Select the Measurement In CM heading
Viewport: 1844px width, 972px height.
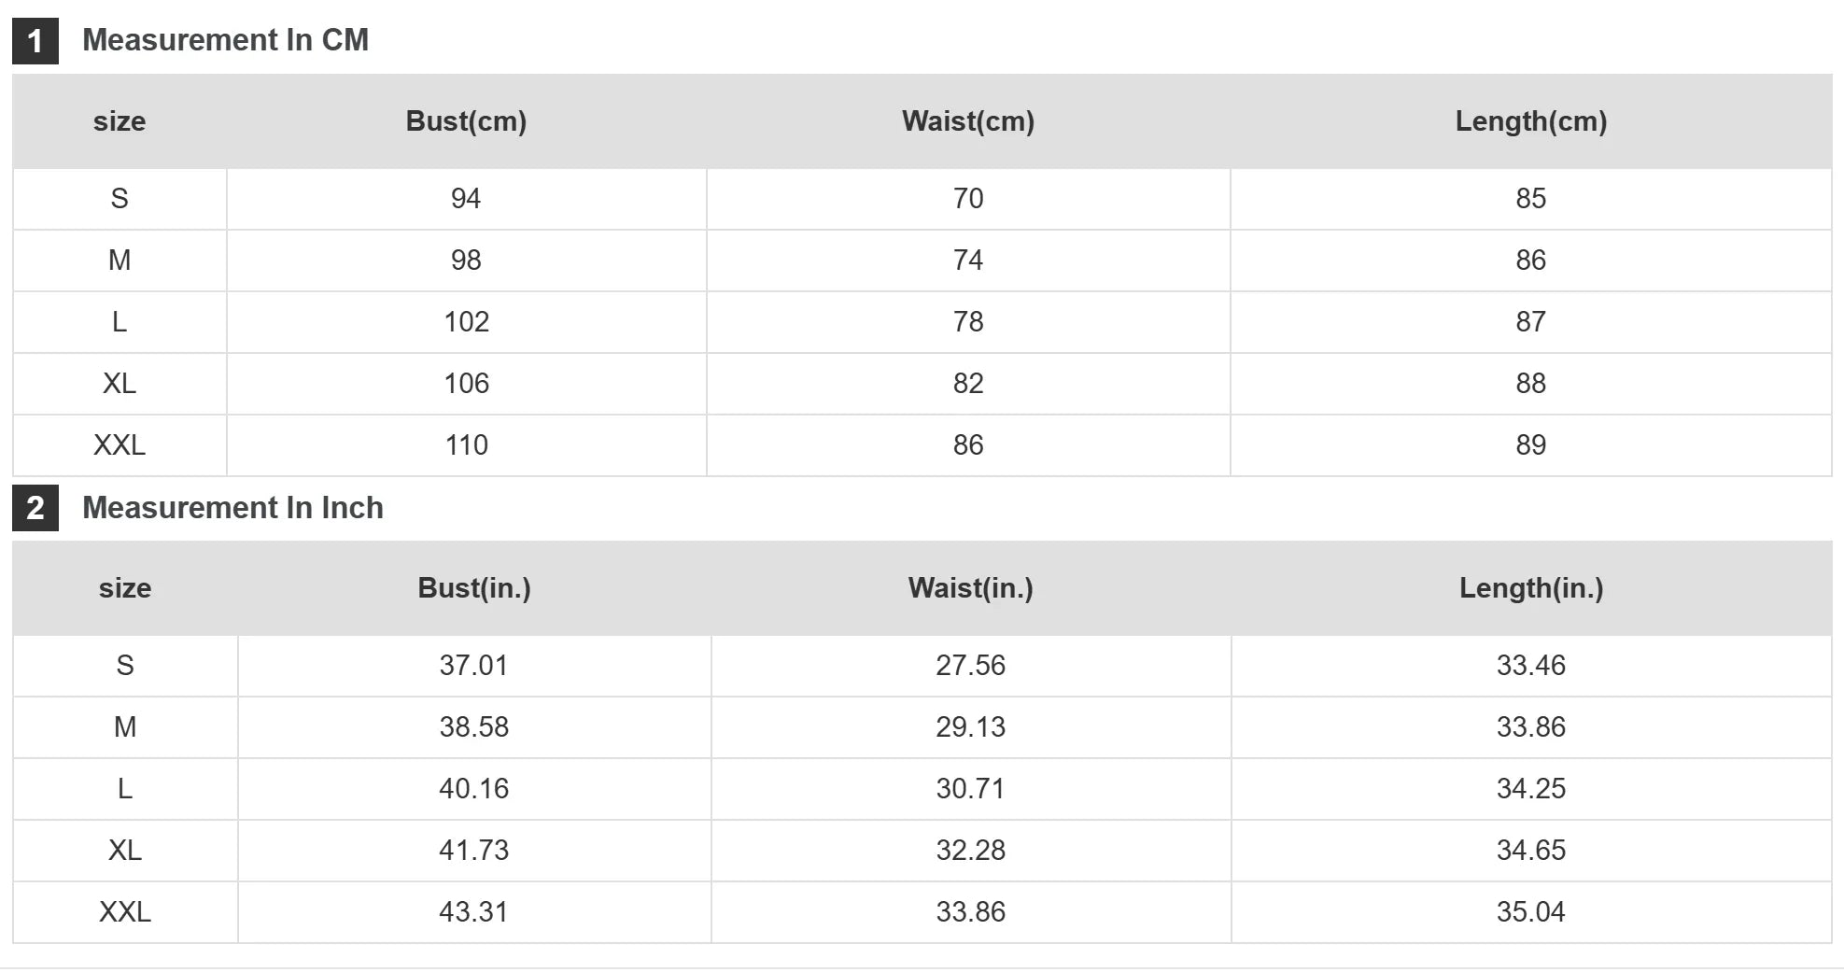[x=225, y=40]
